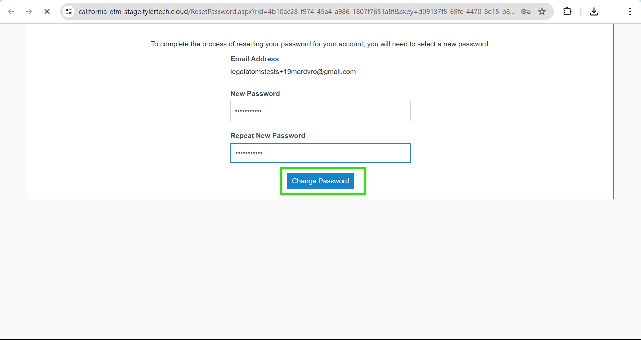
Task: Click the Change Password button
Action: tap(320, 181)
